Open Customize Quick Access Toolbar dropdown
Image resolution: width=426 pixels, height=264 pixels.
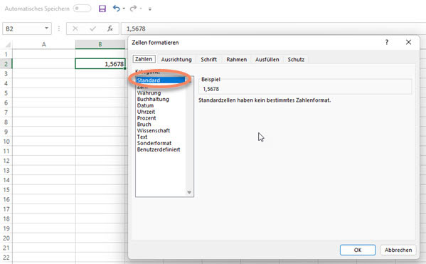pos(149,9)
